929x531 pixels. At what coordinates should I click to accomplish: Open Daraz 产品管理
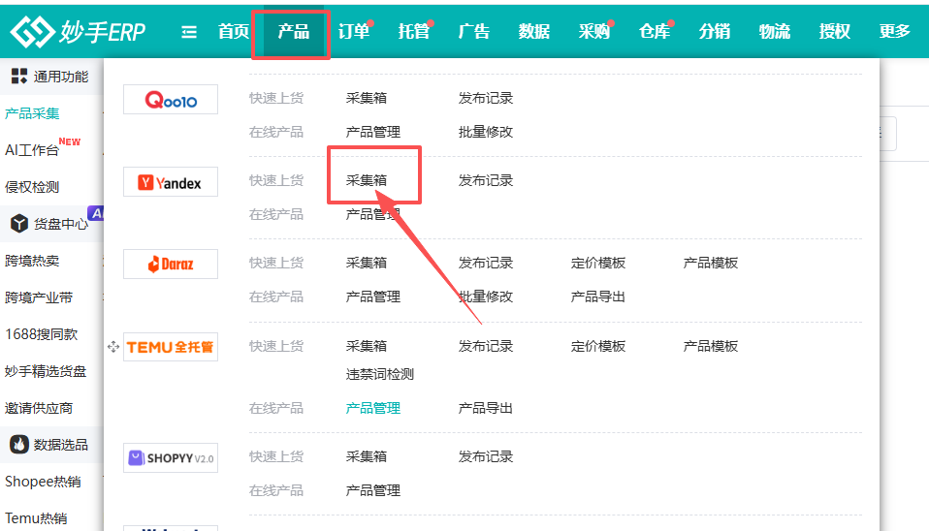tap(373, 296)
